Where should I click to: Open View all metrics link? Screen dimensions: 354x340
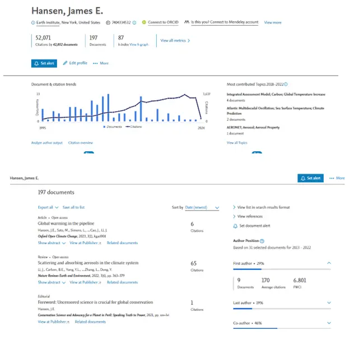[175, 41]
